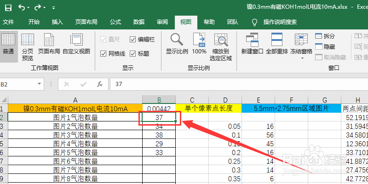Viewport: 368px width, 184px height.
Task: Switch to the 审阅 tab
Action: point(162,22)
